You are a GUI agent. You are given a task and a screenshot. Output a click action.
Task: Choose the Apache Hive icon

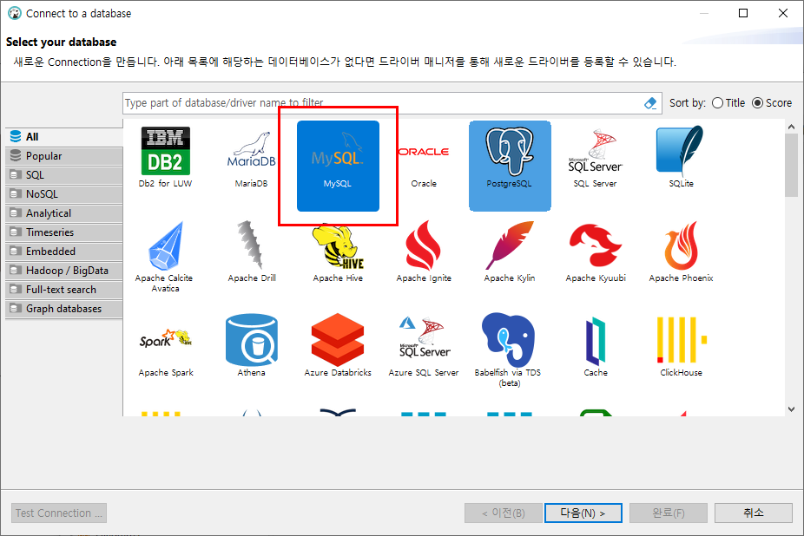click(x=338, y=246)
